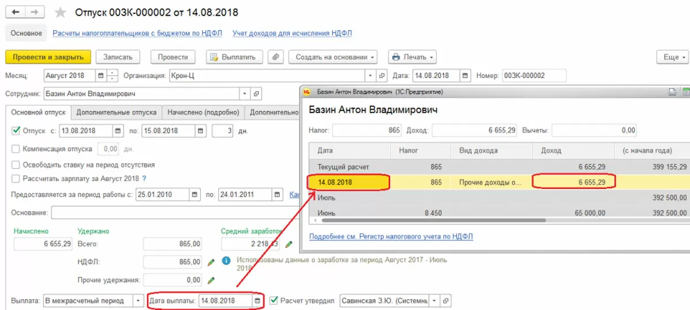
Task: Enable Компенсация отпуска checkbox
Action: point(16,149)
